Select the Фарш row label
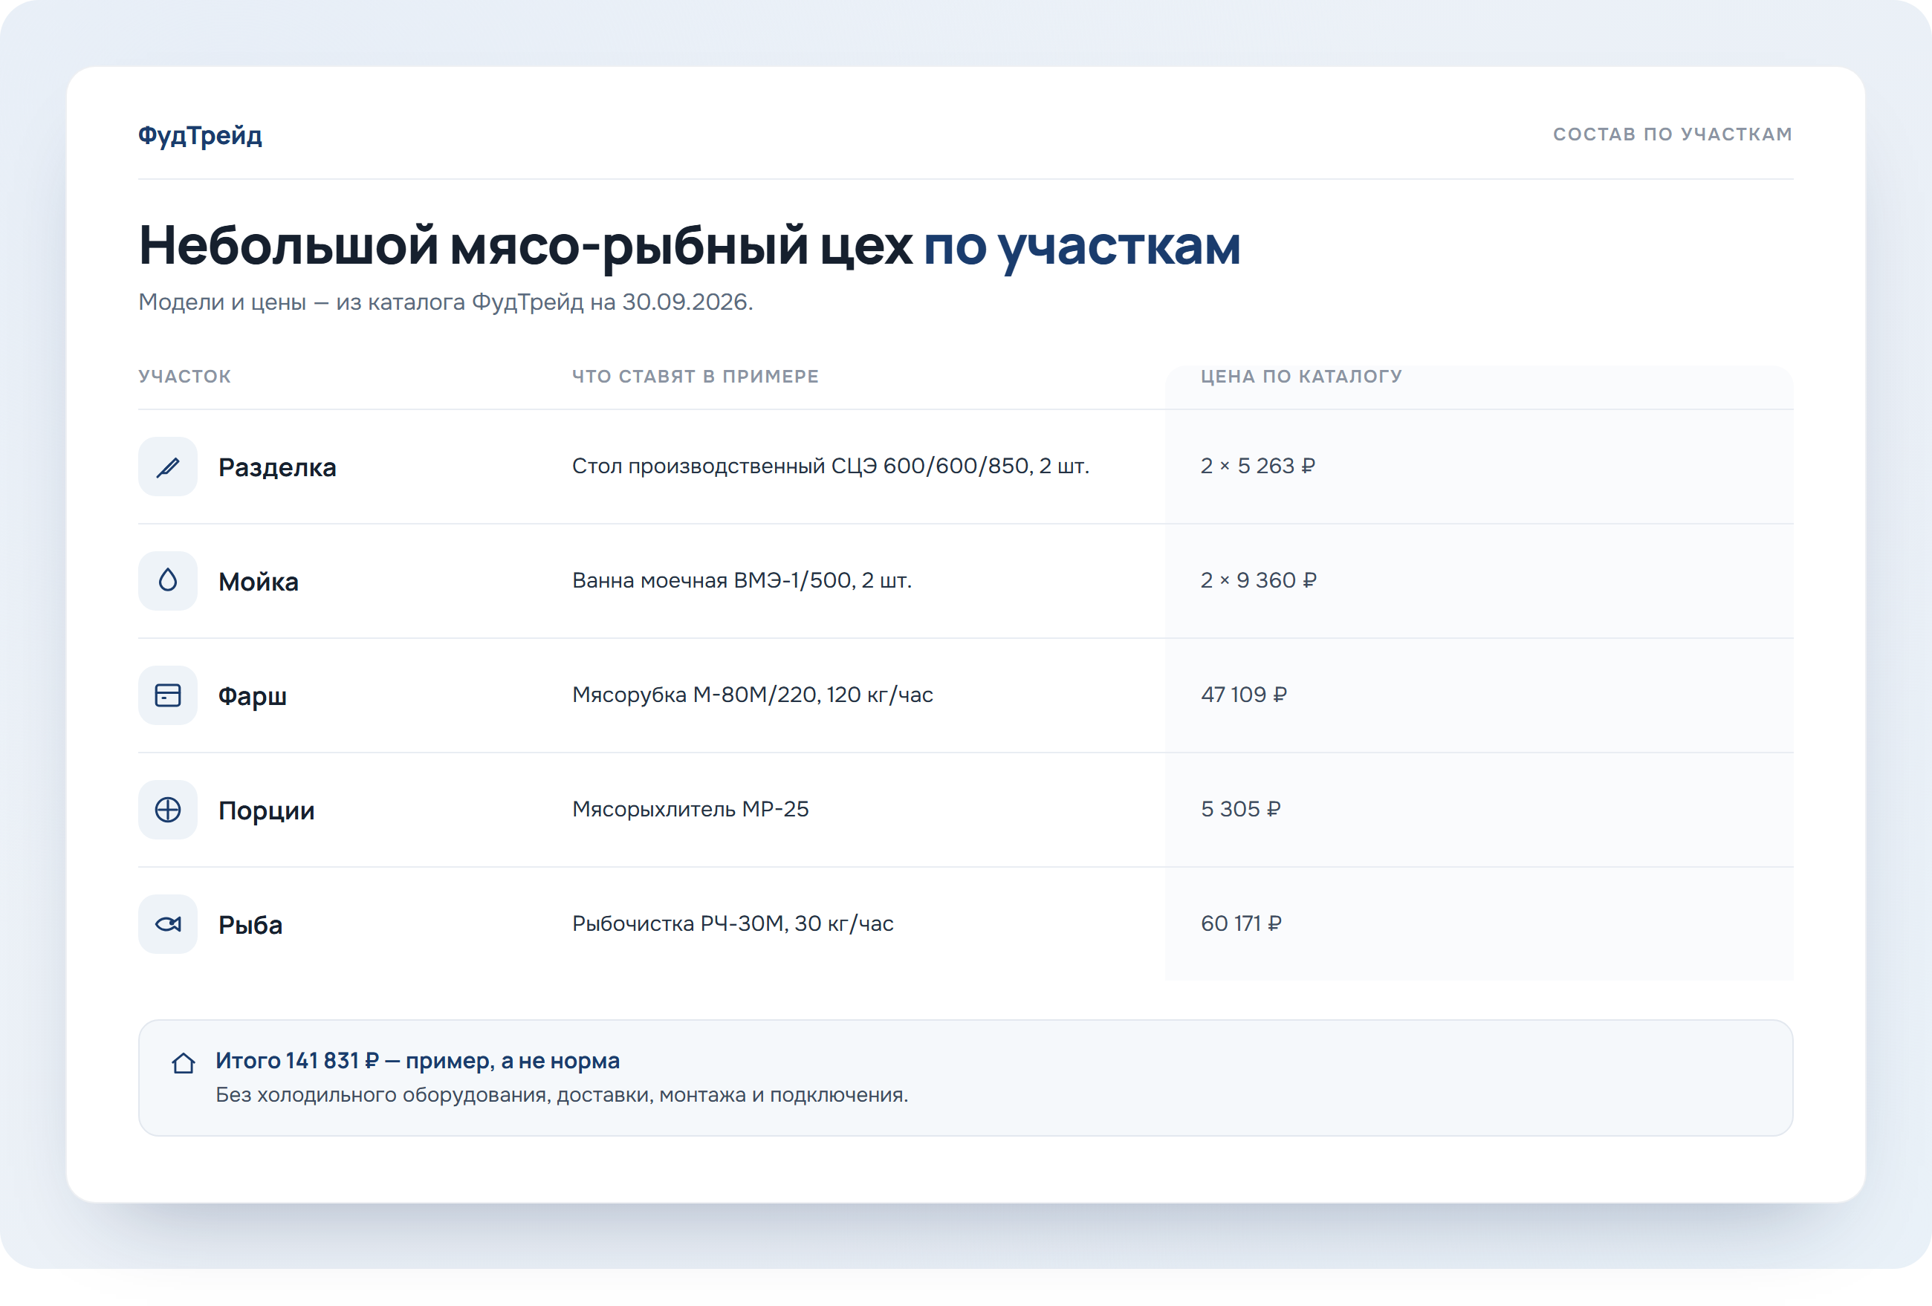Viewport: 1932px width, 1306px height. 253,696
